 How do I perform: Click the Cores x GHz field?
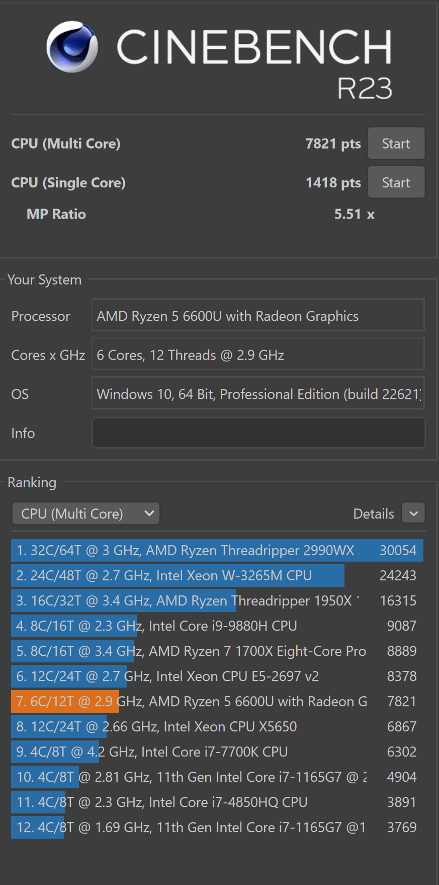click(x=258, y=355)
